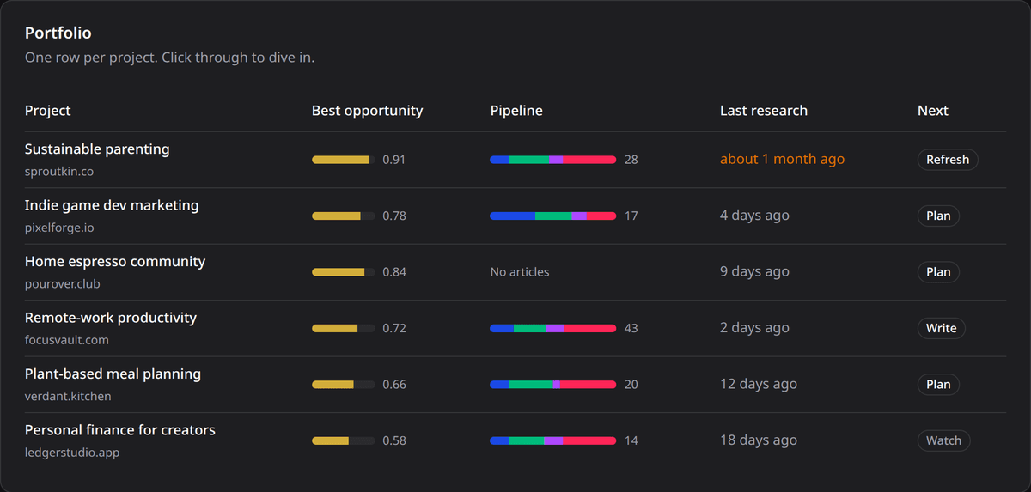Click the 0.72 opportunity bar
The height and width of the screenshot is (492, 1031).
pos(344,328)
